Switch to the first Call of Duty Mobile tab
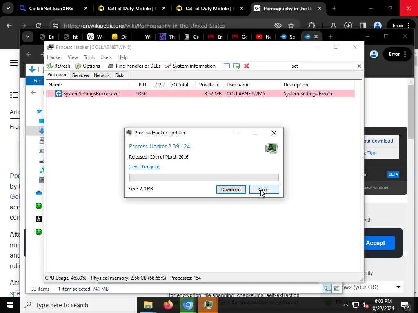Viewport: 418px width, 313px height. [132, 9]
